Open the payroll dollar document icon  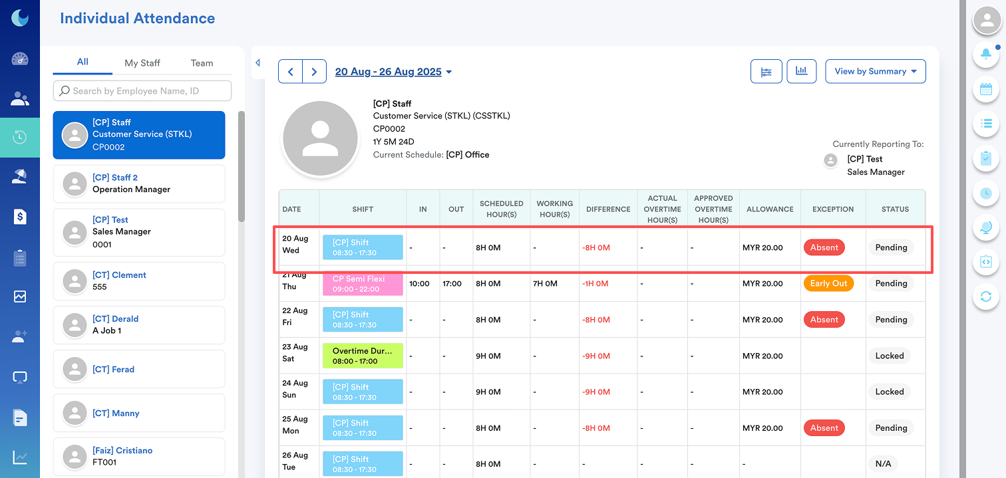click(x=20, y=216)
